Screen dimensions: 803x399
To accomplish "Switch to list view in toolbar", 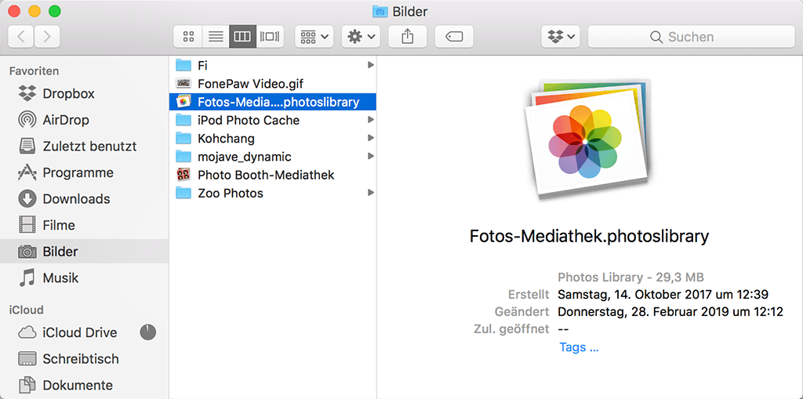I will point(214,37).
